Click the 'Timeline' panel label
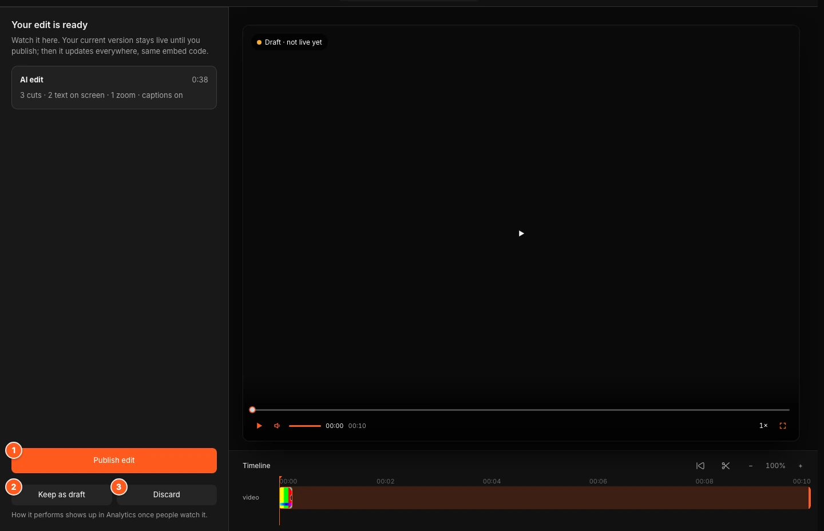This screenshot has height=531, width=824. click(256, 466)
